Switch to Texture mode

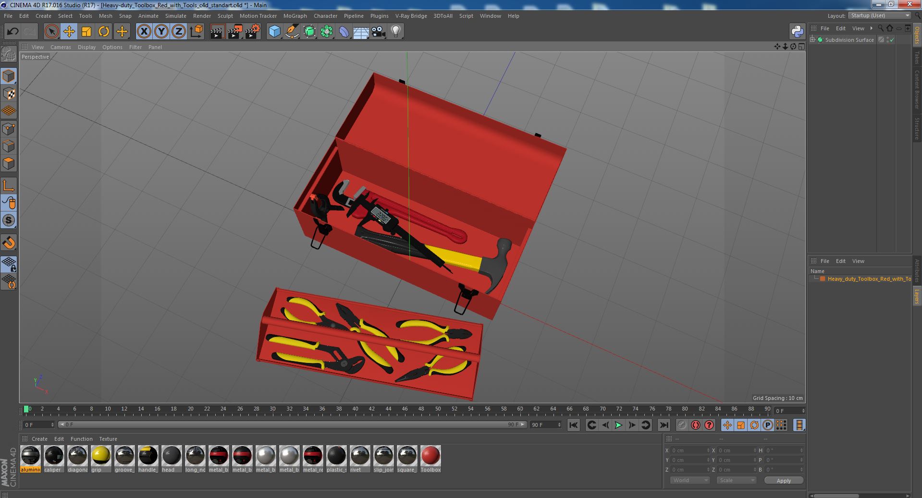[x=9, y=94]
